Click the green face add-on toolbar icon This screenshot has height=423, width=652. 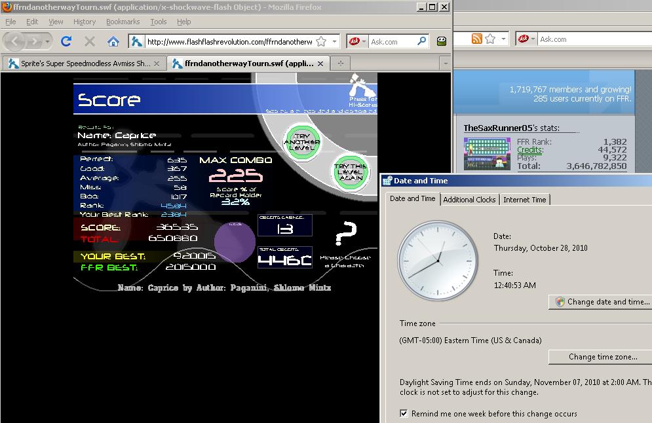point(442,41)
